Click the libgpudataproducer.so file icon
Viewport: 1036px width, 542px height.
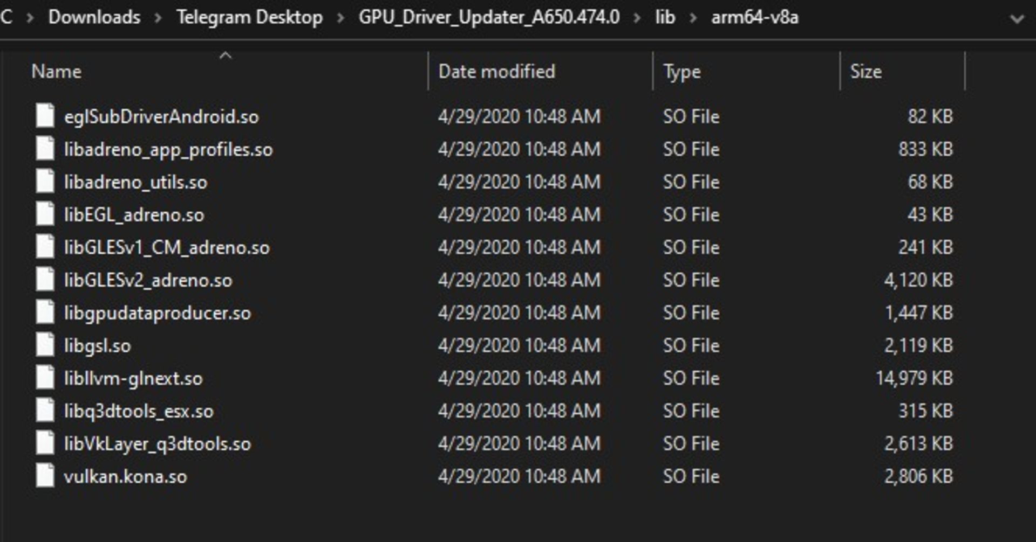(45, 312)
